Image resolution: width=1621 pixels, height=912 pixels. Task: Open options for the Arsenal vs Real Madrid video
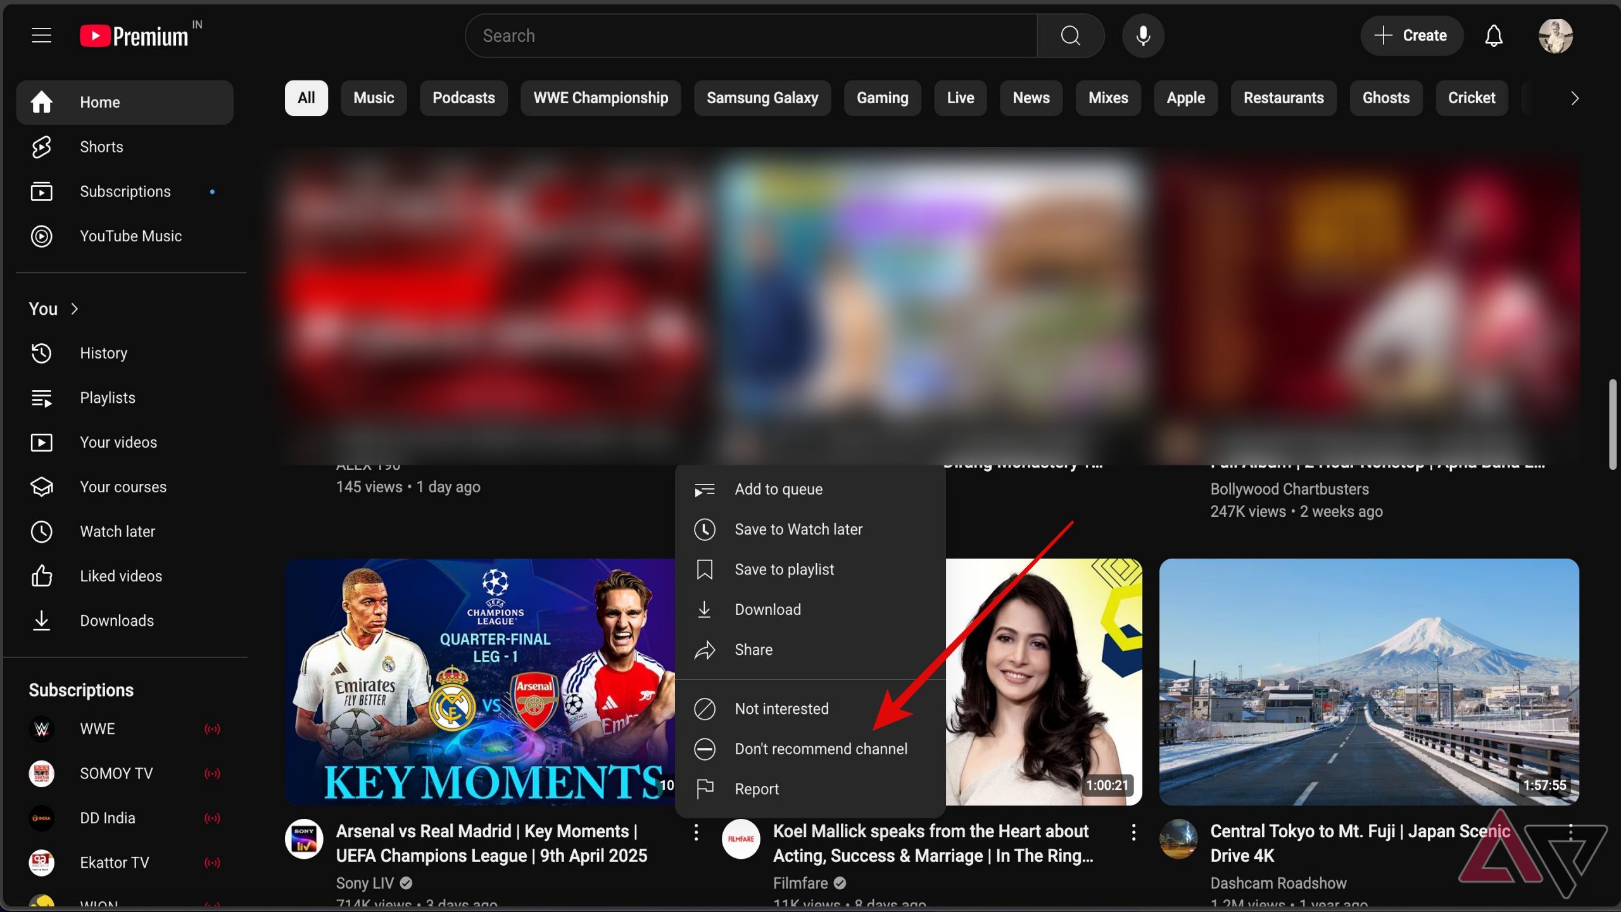[x=696, y=832]
